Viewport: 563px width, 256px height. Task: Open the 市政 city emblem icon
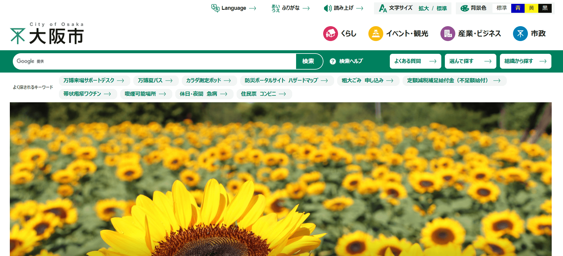point(520,34)
